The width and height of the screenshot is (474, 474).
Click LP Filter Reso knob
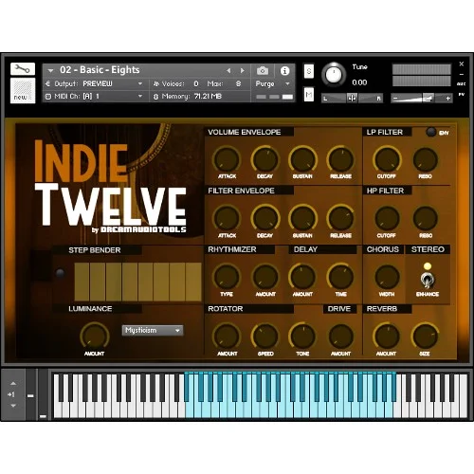pos(425,159)
